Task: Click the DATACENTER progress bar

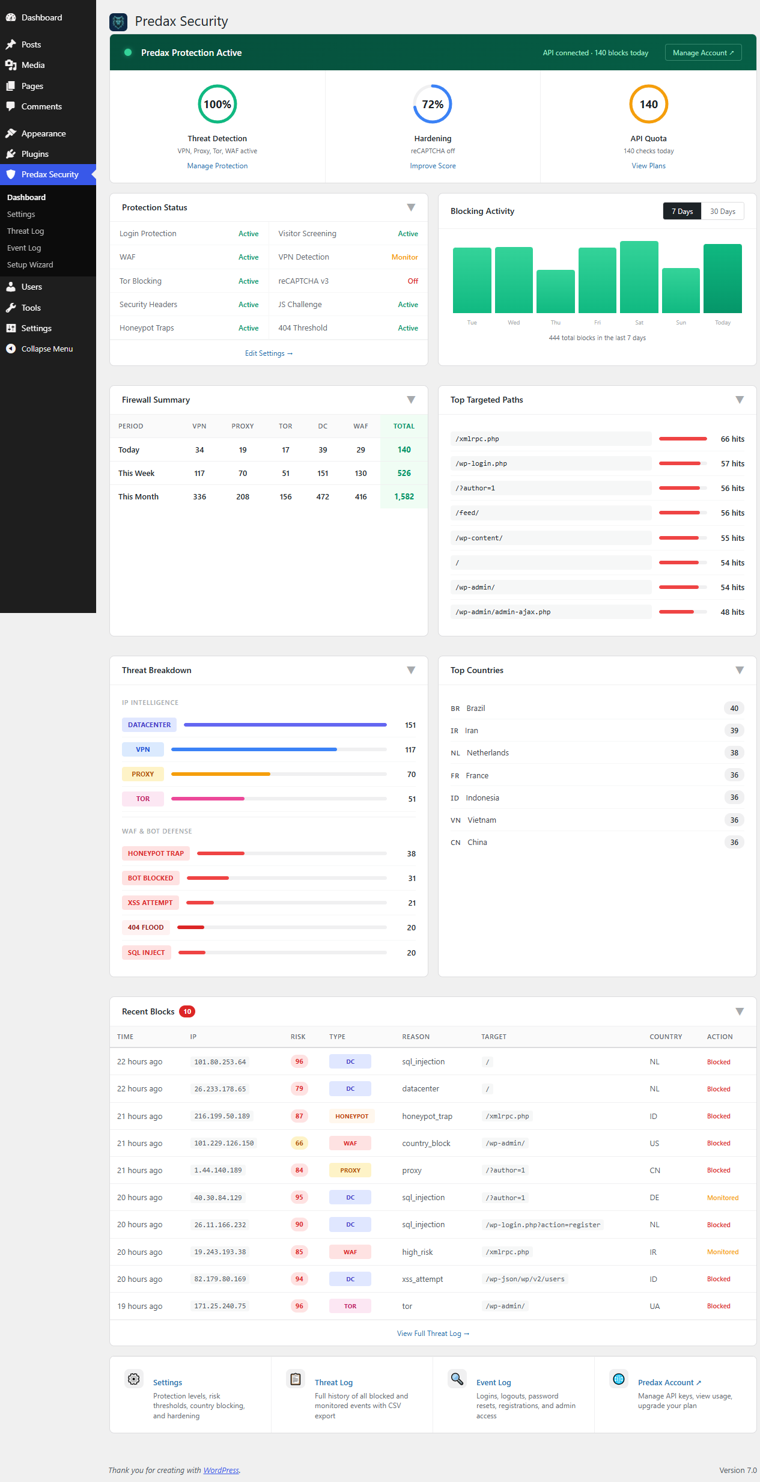Action: click(285, 725)
